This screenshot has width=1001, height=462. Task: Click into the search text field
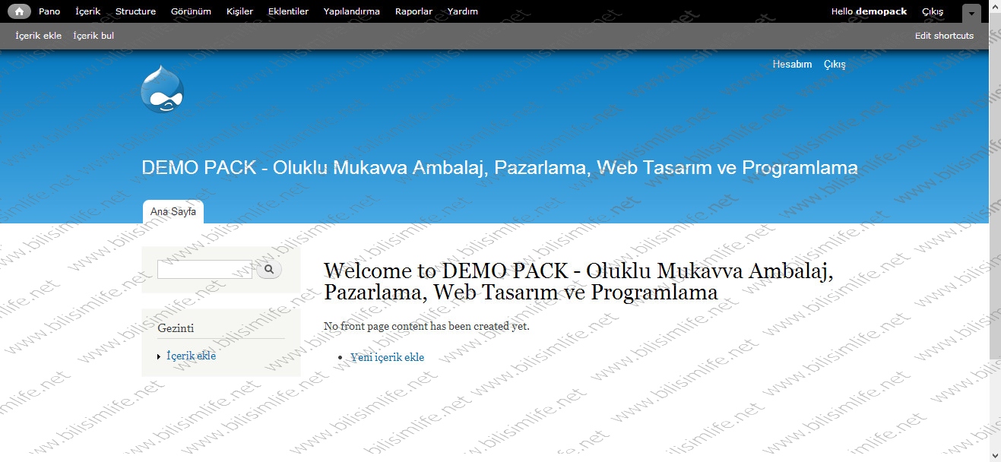point(204,269)
